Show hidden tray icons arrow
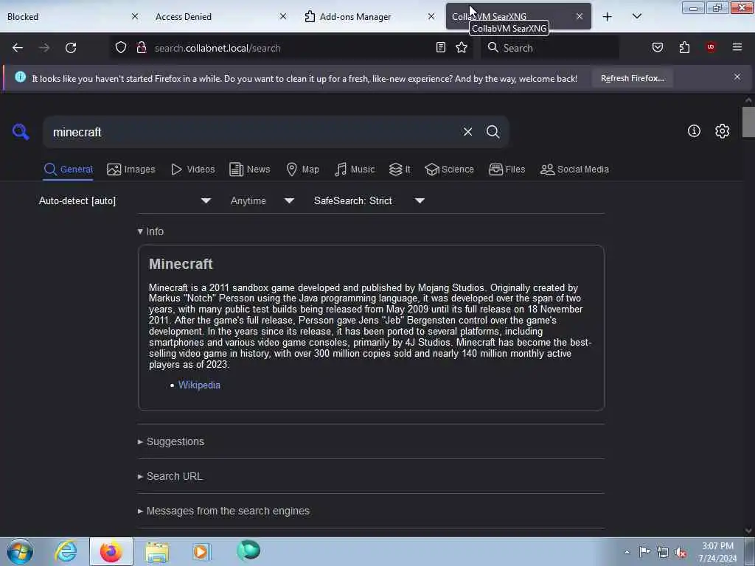Viewport: 755px width, 566px height. point(627,552)
